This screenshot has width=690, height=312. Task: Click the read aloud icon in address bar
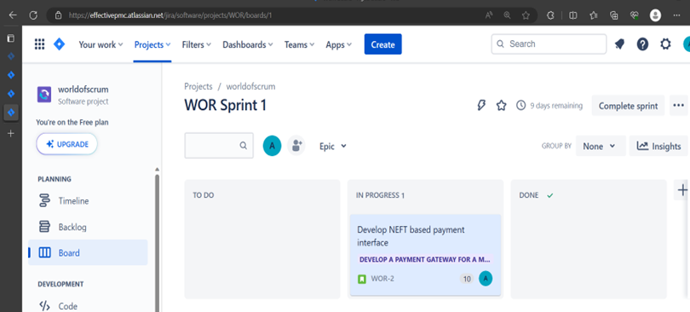489,15
